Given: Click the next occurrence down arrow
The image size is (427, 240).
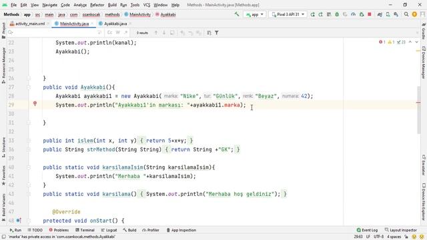Looking at the screenshot, I should click(x=164, y=33).
